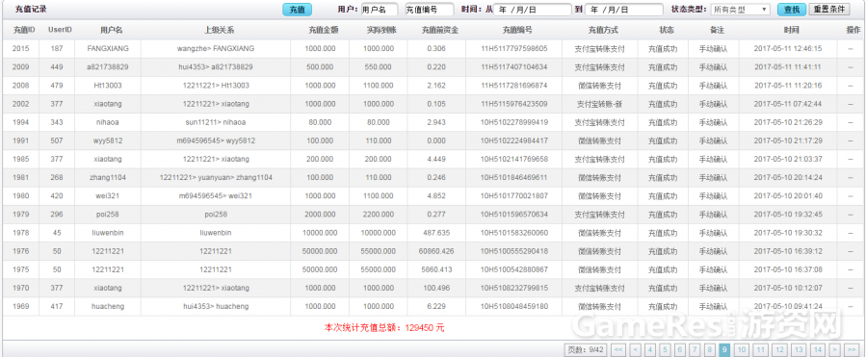Open page 13 in pagination
The image size is (866, 357).
(799, 349)
